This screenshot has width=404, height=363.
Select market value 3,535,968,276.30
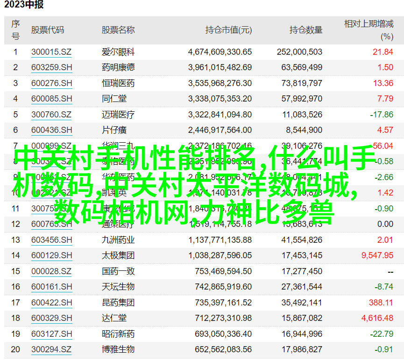(x=220, y=83)
